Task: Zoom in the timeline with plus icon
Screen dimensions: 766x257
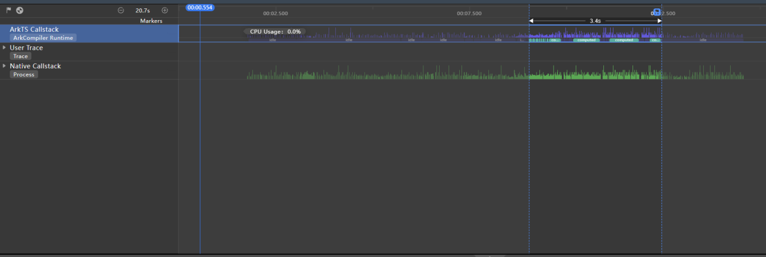Action: pyautogui.click(x=165, y=10)
